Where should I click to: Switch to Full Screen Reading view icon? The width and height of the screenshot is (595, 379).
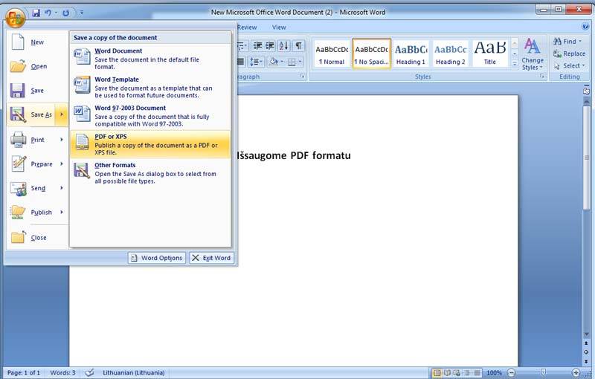point(447,373)
